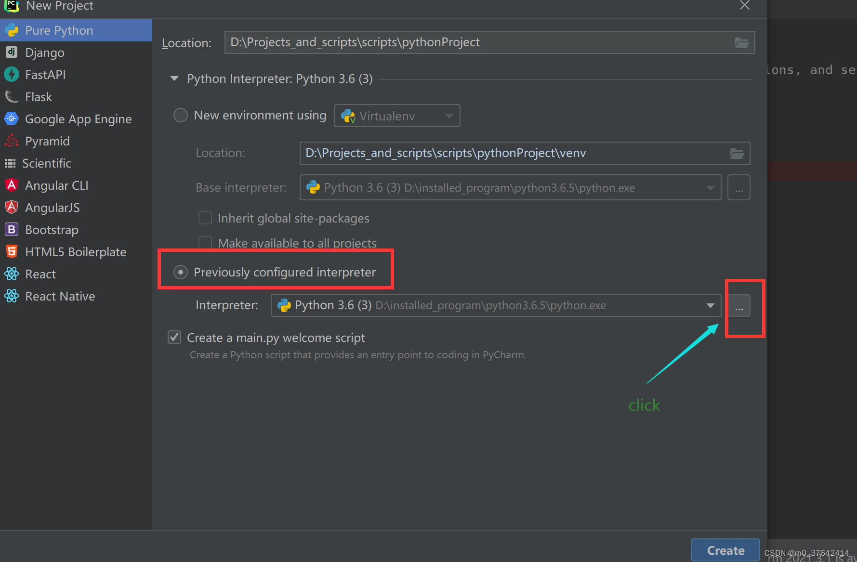Click the Angular CLI shield icon
Screen dimensions: 857x562
tap(12, 185)
